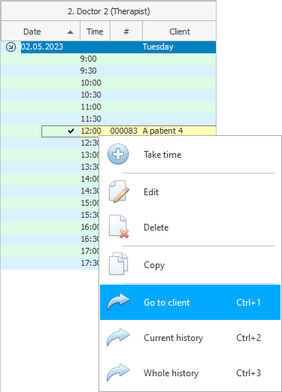Image resolution: width=282 pixels, height=392 pixels.
Task: Click the blue plus Take time icon
Action: click(118, 154)
